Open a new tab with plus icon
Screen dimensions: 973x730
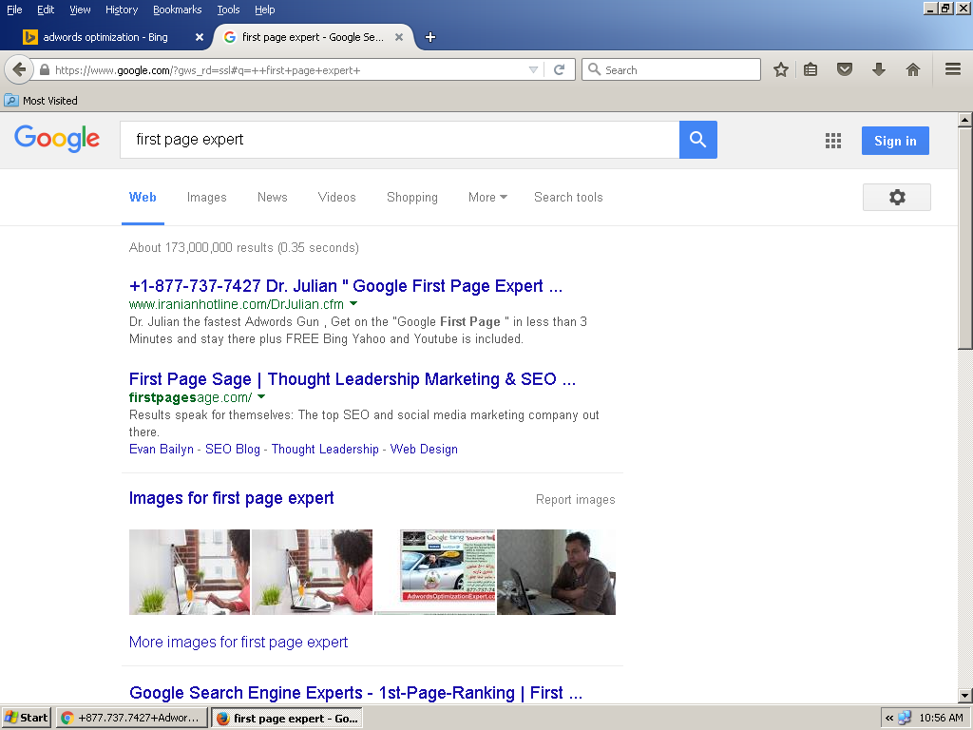coord(430,37)
